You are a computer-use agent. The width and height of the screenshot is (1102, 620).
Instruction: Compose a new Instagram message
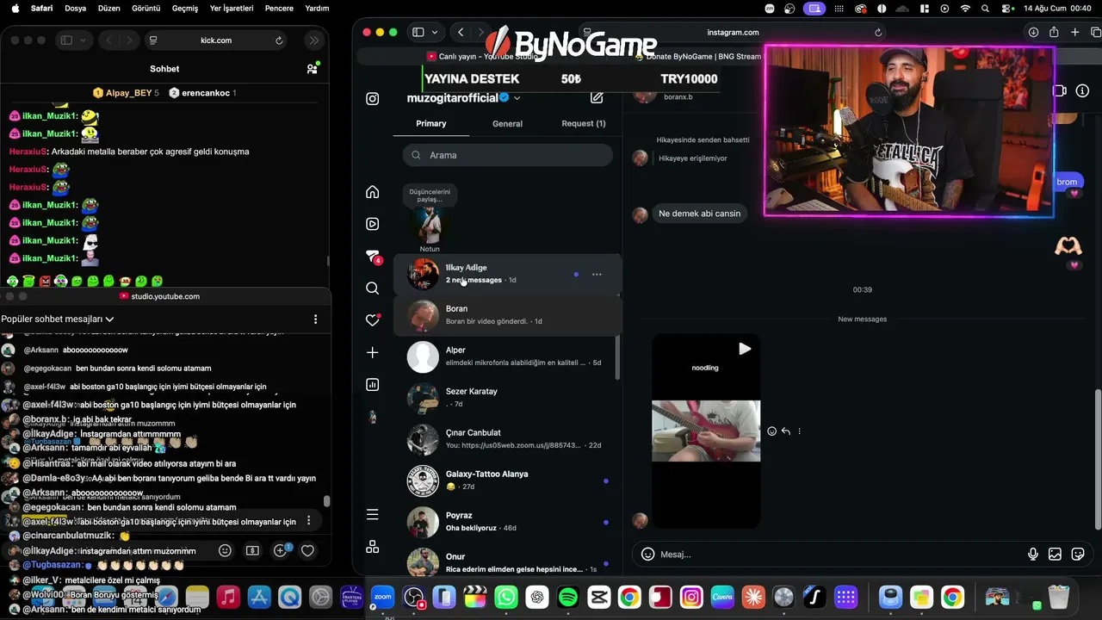[597, 98]
